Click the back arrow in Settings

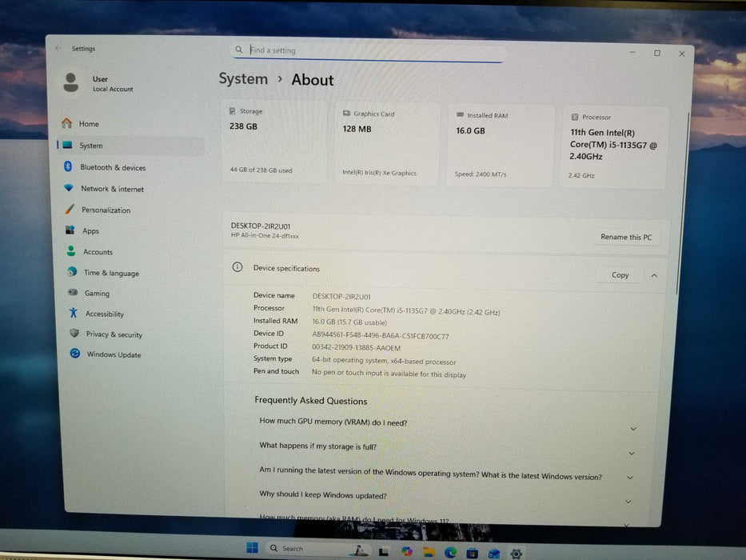tap(58, 48)
